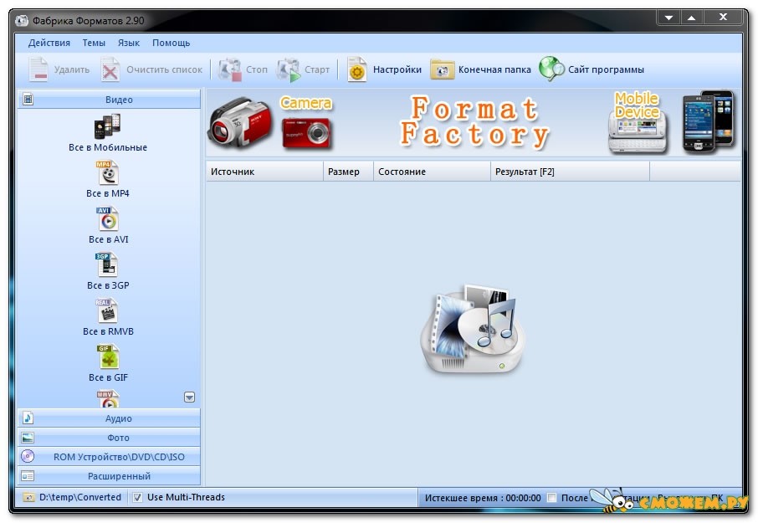Viewport: 758px width, 523px height.
Task: Open the Темы menu
Action: (x=94, y=43)
